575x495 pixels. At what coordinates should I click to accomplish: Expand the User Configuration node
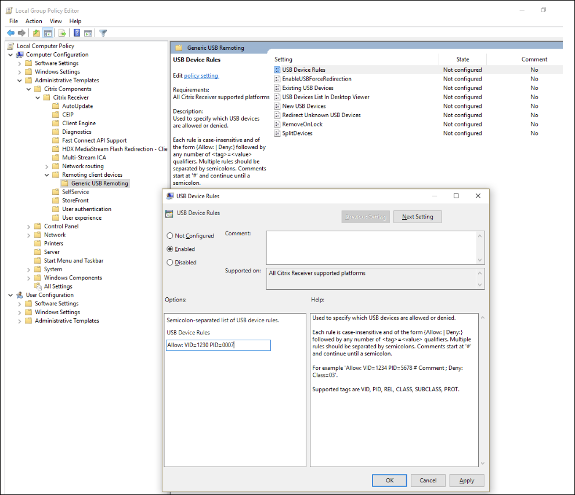coord(10,294)
